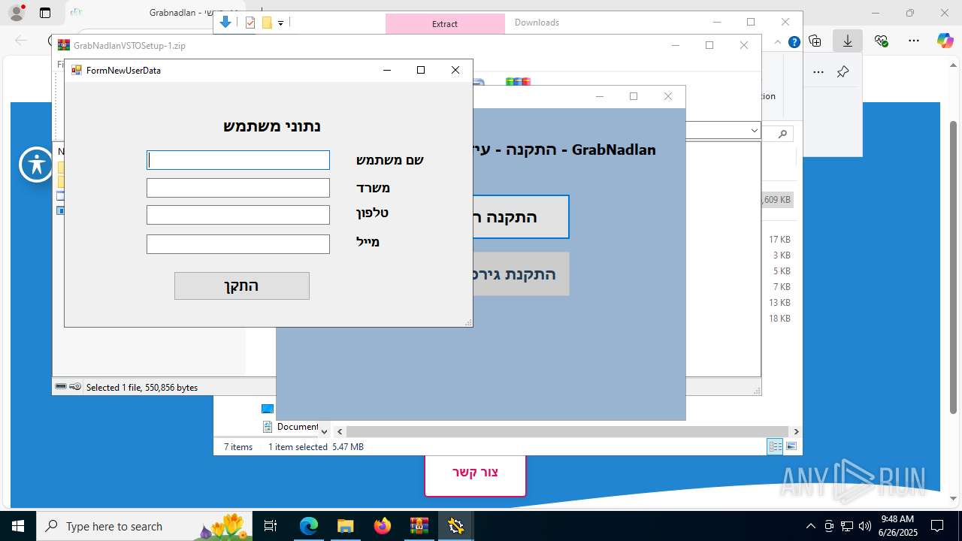Image resolution: width=962 pixels, height=541 pixels.
Task: Click Explorer horizontal scrollbar left arrow
Action: click(340, 431)
